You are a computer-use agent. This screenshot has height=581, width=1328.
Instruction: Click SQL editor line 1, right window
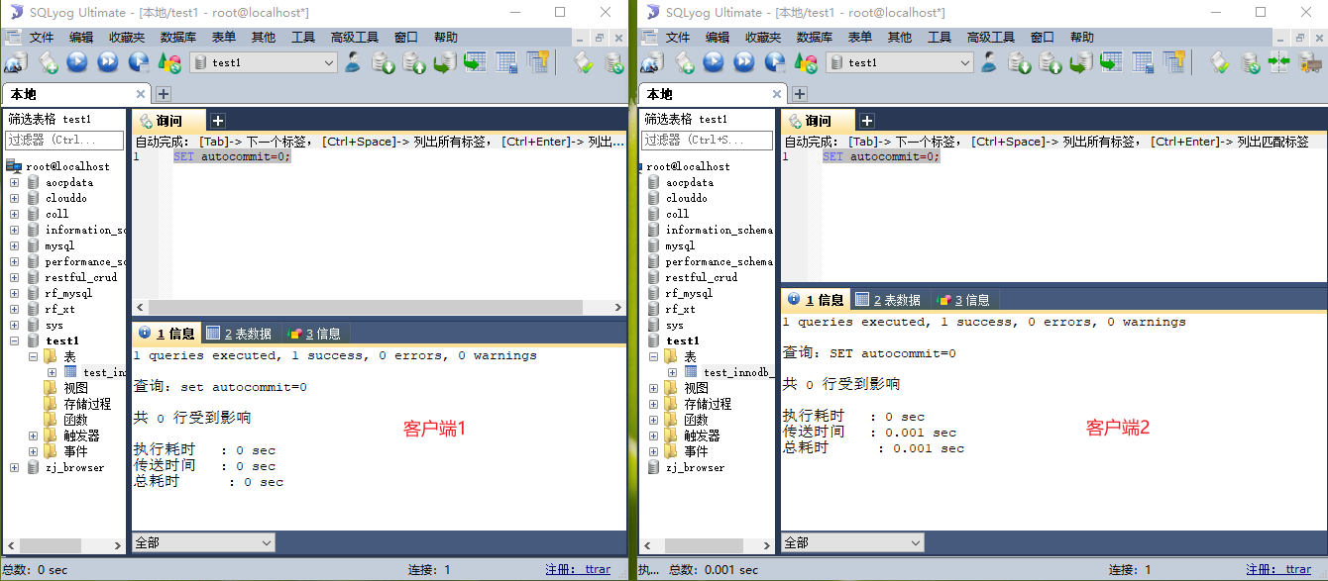point(881,156)
